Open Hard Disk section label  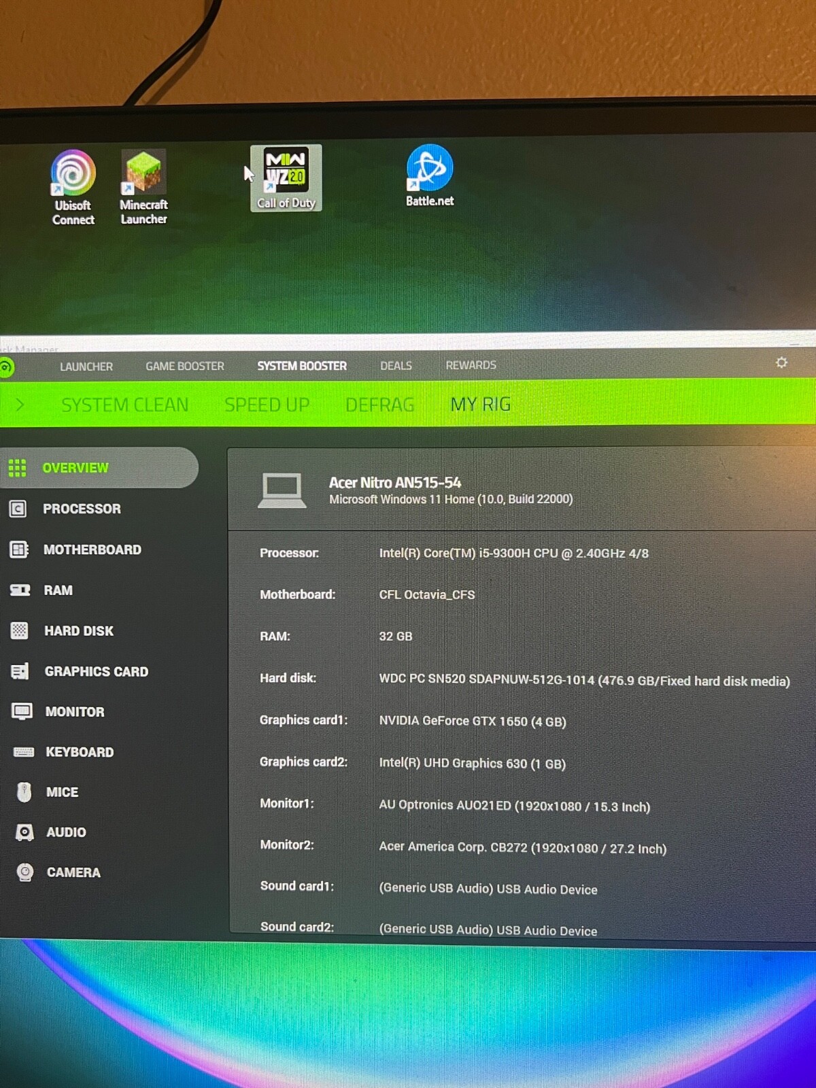79,631
